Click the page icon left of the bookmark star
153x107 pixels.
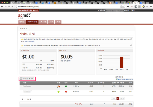pos(122,7)
